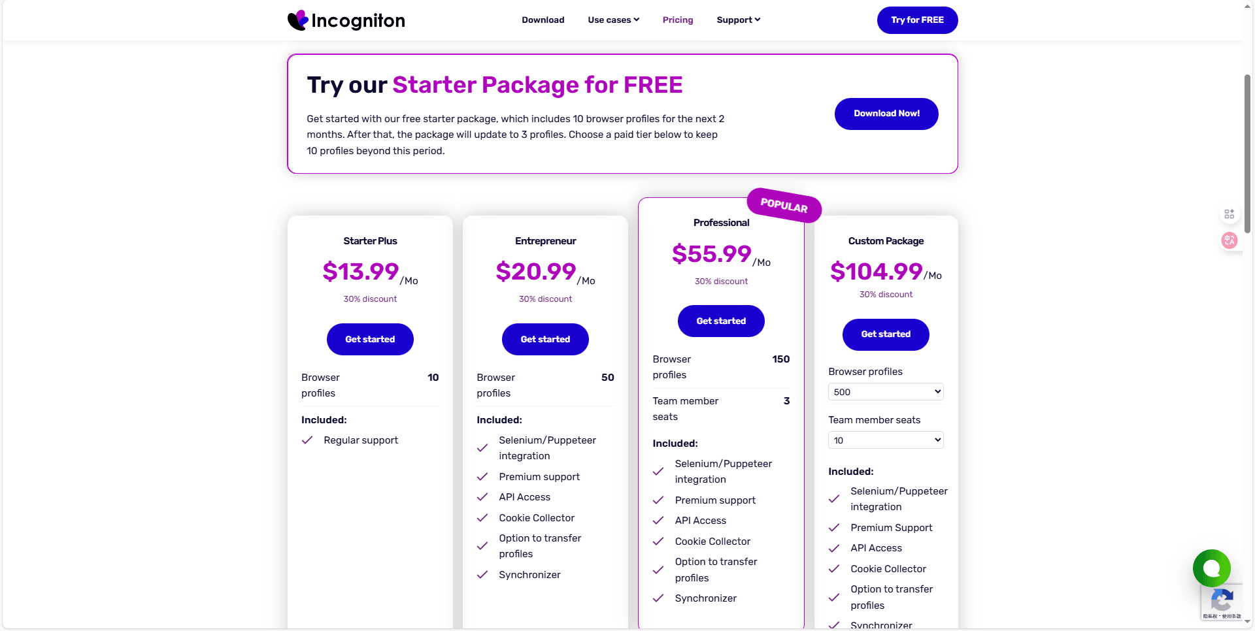This screenshot has height=631, width=1255.
Task: Expand the Use cases dropdown
Action: click(x=613, y=20)
